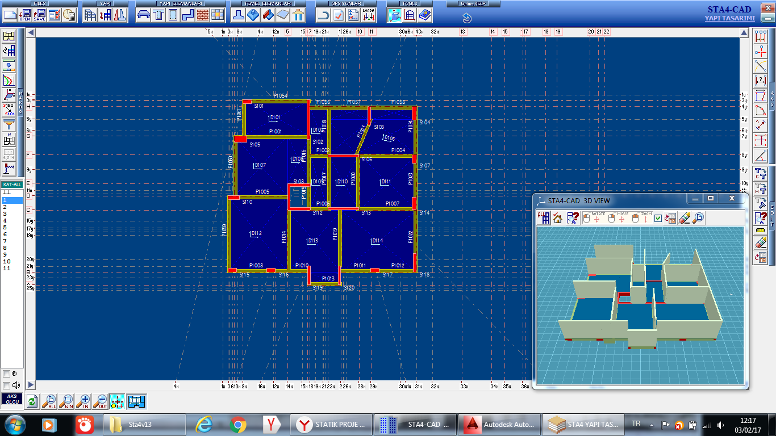Open the LOADS options icon

tap(368, 15)
